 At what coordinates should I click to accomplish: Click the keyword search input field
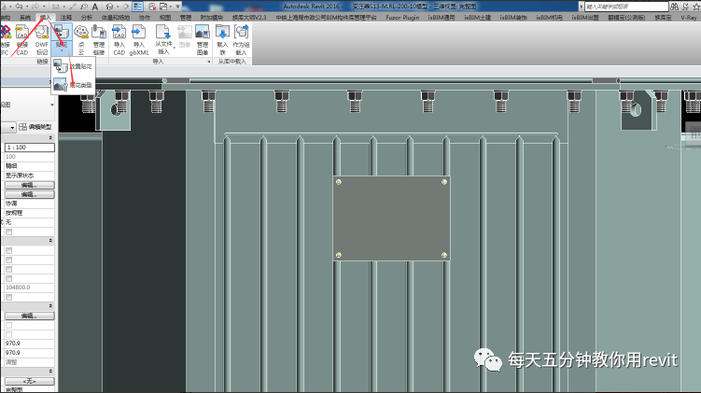point(626,7)
